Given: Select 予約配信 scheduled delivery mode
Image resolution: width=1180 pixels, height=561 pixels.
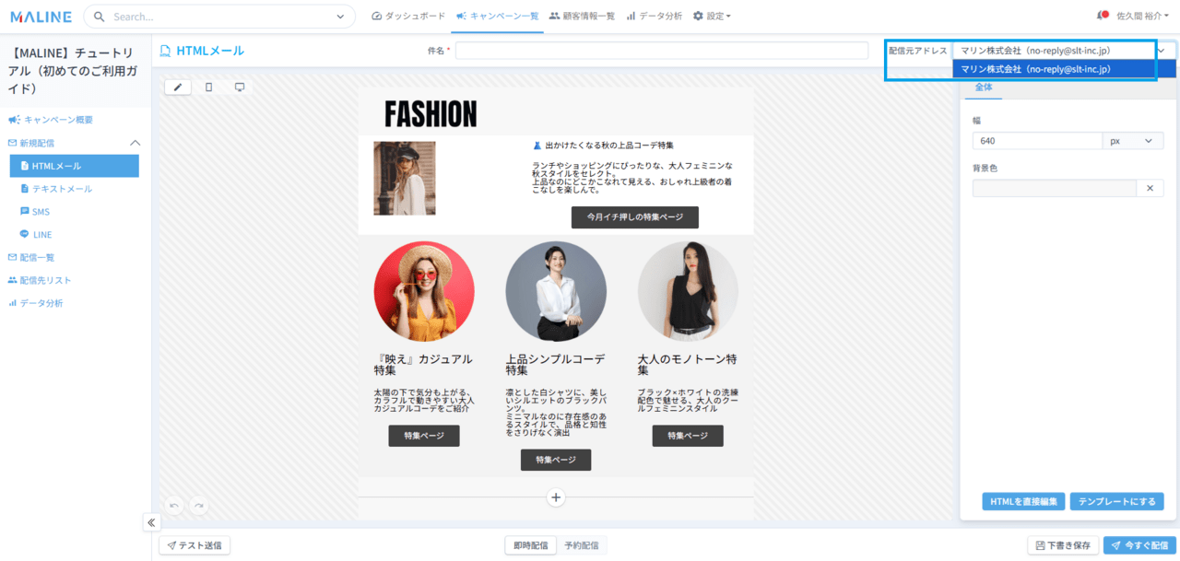Looking at the screenshot, I should [581, 545].
